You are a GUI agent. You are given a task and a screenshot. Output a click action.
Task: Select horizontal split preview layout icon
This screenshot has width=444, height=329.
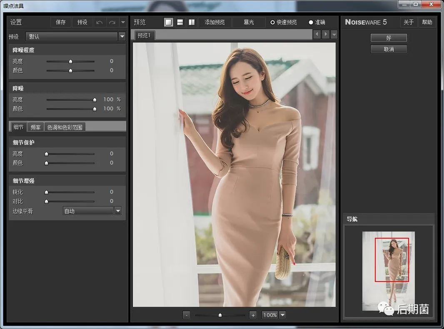(x=180, y=22)
